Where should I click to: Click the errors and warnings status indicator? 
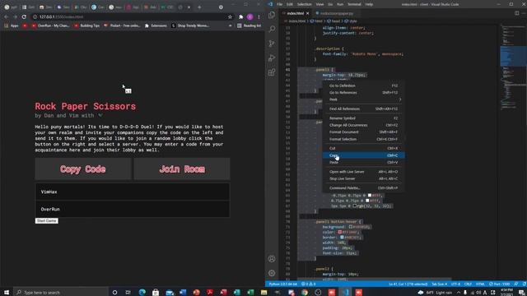pos(308,284)
